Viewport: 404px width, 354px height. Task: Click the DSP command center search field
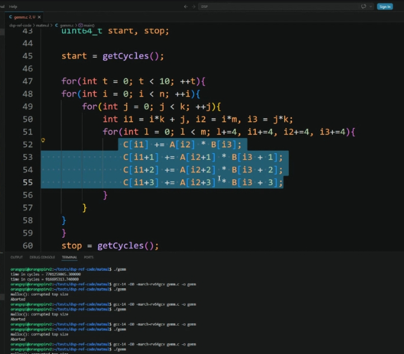(278, 7)
